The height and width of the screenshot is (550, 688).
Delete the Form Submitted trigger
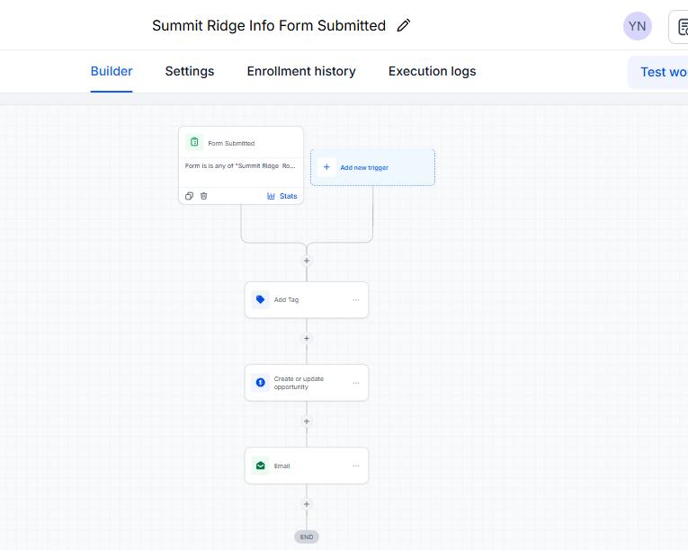tap(203, 196)
